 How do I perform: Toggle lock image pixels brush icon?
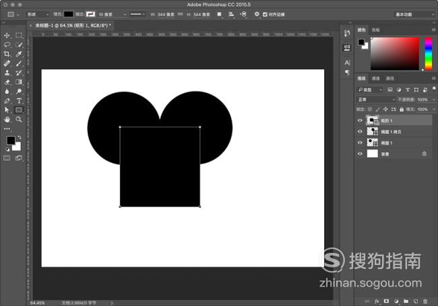[377, 109]
